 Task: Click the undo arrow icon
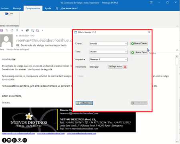(x=7, y=30)
